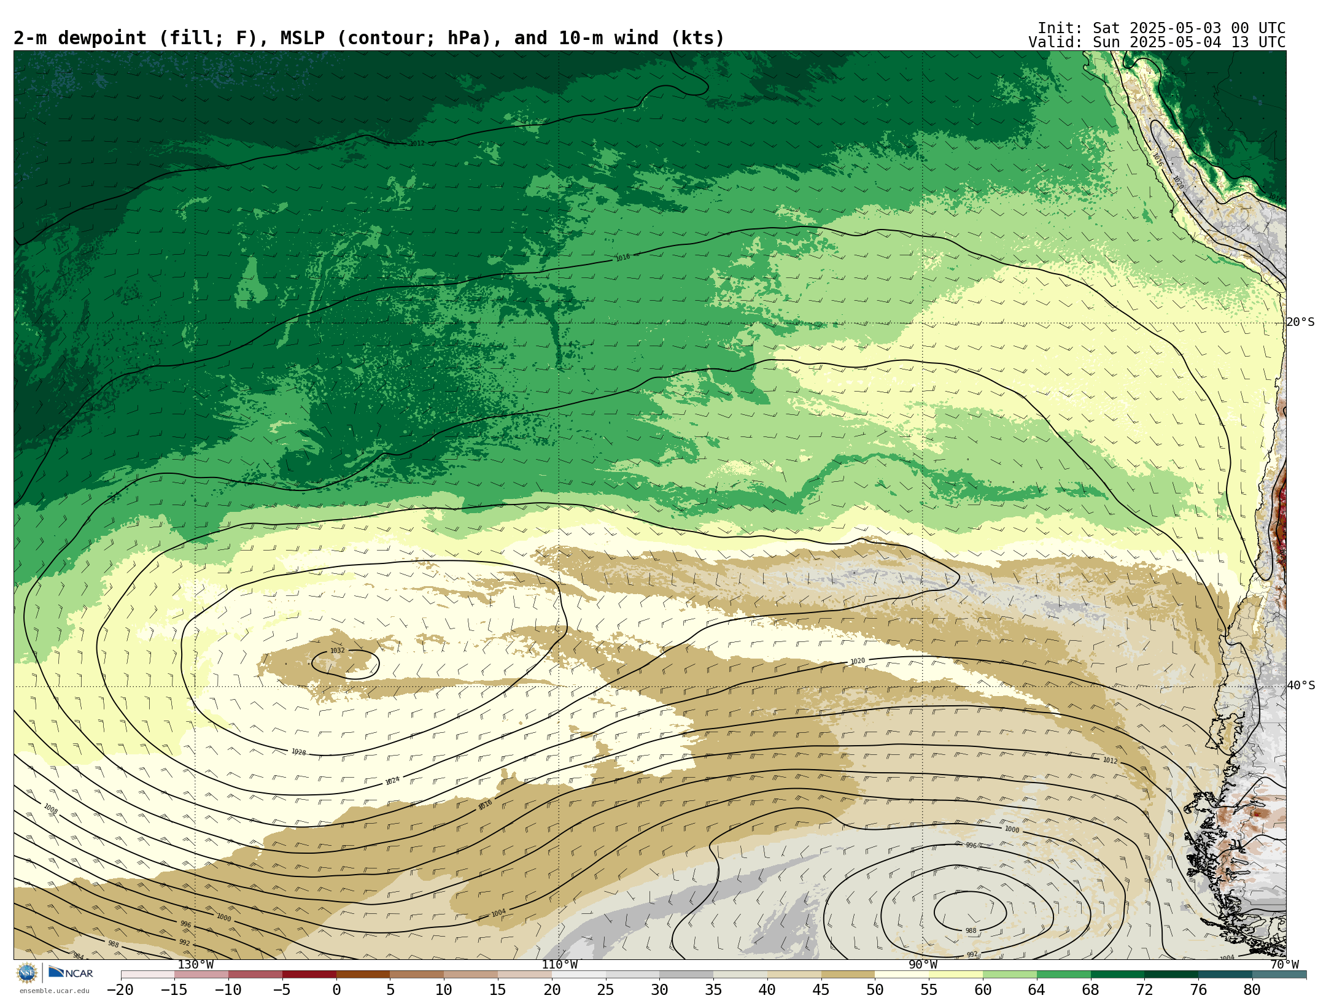Click the NCAR logo
This screenshot has height=998, width=1326.
point(71,973)
